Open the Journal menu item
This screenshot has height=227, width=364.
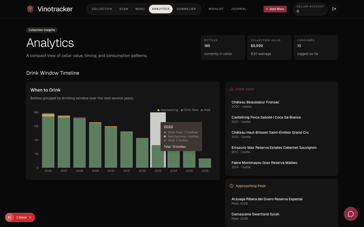(238, 9)
